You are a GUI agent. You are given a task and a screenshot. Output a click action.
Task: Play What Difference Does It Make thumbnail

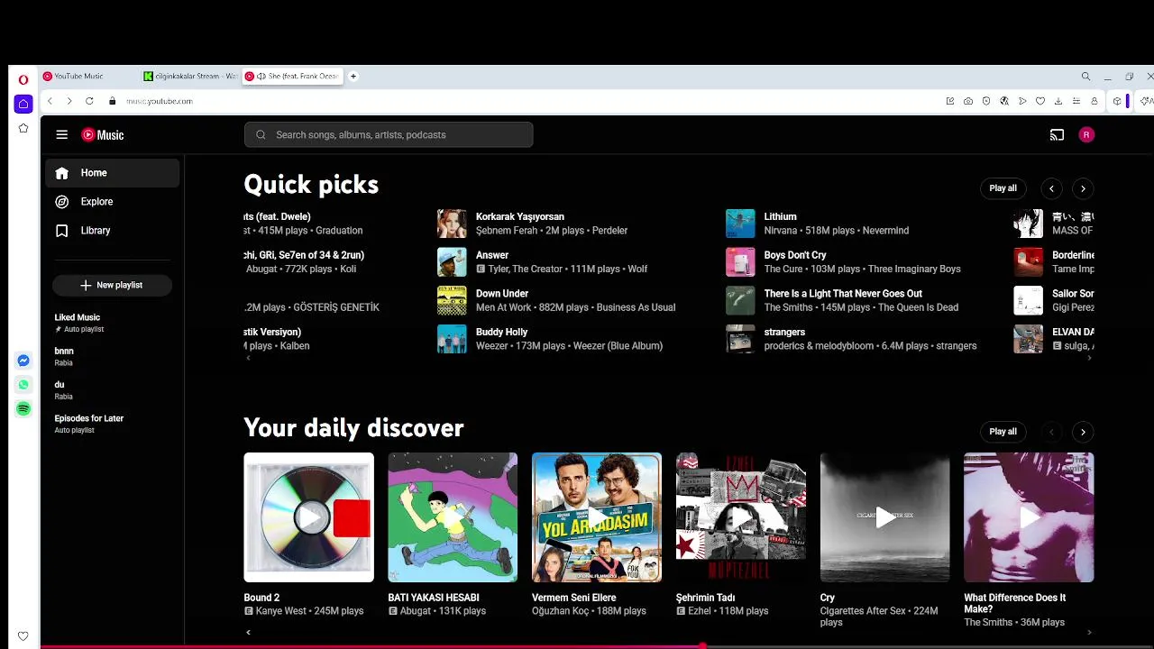[1029, 517]
